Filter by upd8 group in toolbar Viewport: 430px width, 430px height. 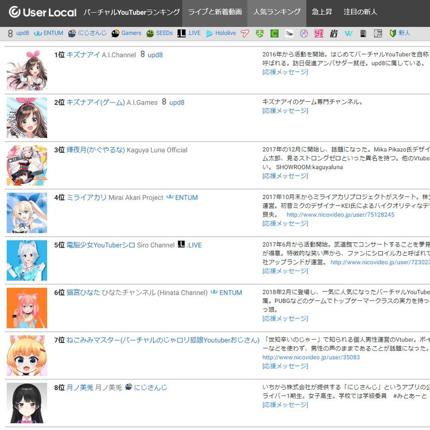[x=18, y=33]
